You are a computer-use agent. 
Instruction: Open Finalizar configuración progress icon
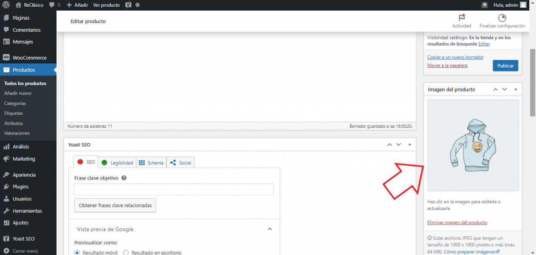[502, 18]
